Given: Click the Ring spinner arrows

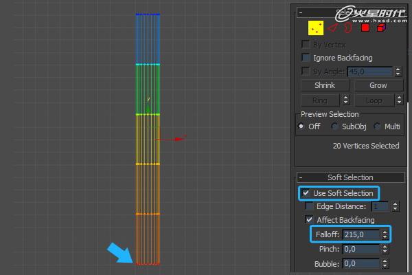Looking at the screenshot, I should (x=346, y=100).
